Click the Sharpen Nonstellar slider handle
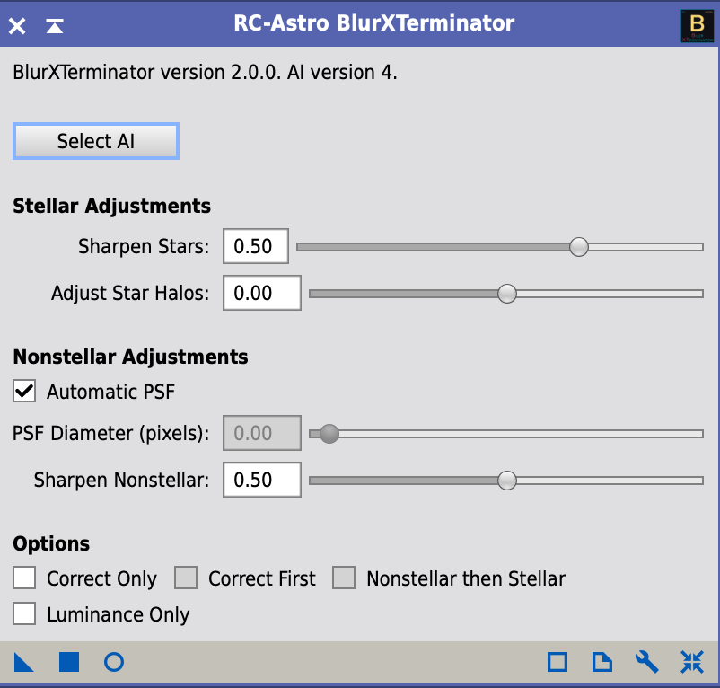 pos(507,481)
